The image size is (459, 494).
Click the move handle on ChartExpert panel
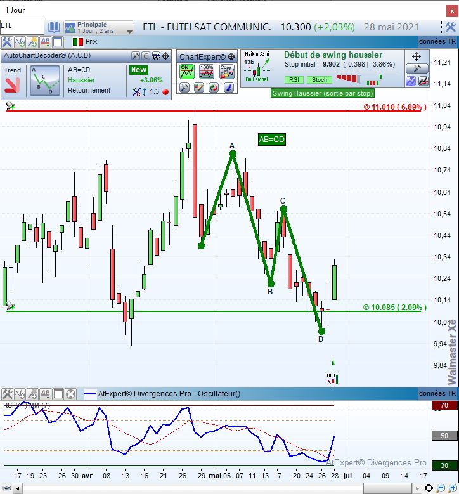(x=231, y=56)
